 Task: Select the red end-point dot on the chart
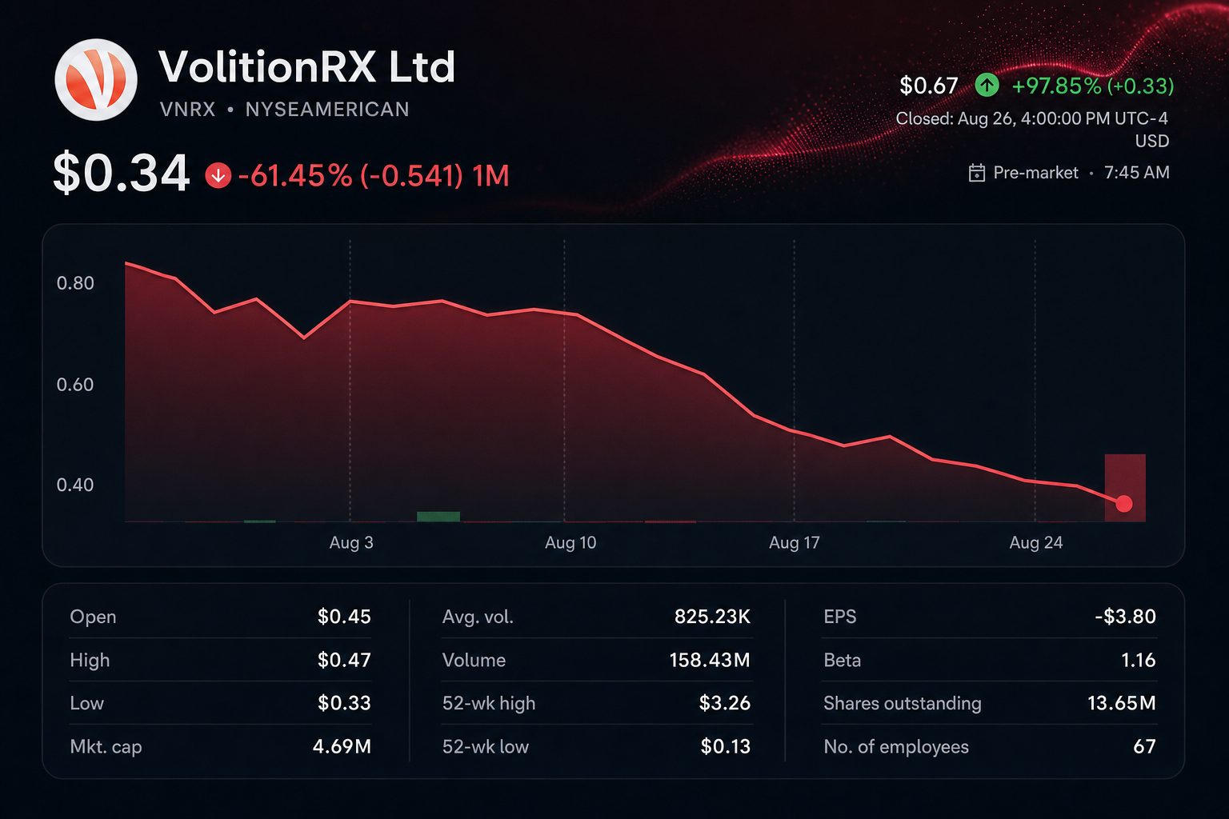tap(1123, 503)
